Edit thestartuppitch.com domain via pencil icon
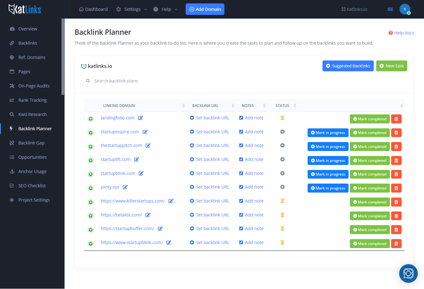 (x=148, y=145)
